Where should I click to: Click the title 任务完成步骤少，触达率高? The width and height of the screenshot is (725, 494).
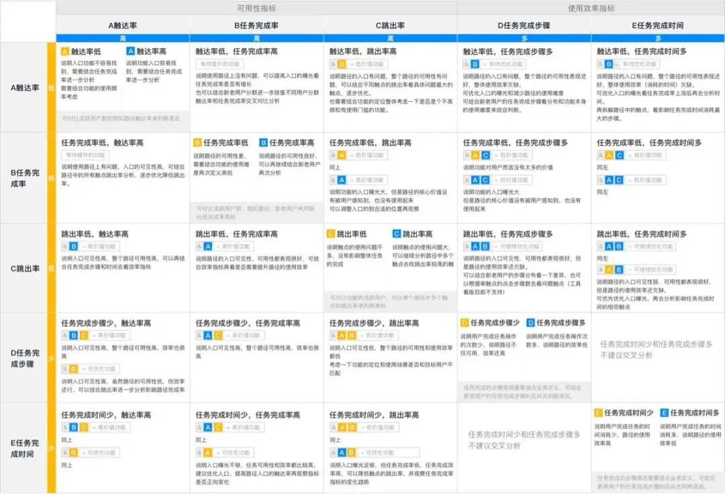[x=106, y=322]
